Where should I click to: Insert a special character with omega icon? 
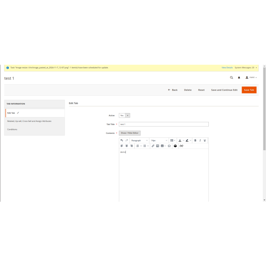point(169,146)
